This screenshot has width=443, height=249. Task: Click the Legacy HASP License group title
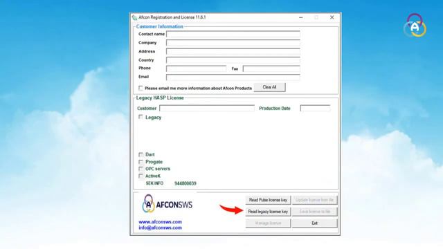click(x=160, y=98)
